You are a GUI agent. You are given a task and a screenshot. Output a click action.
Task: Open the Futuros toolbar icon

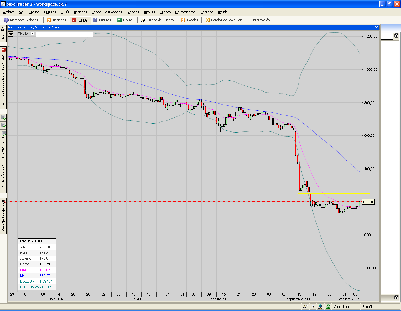coord(96,20)
